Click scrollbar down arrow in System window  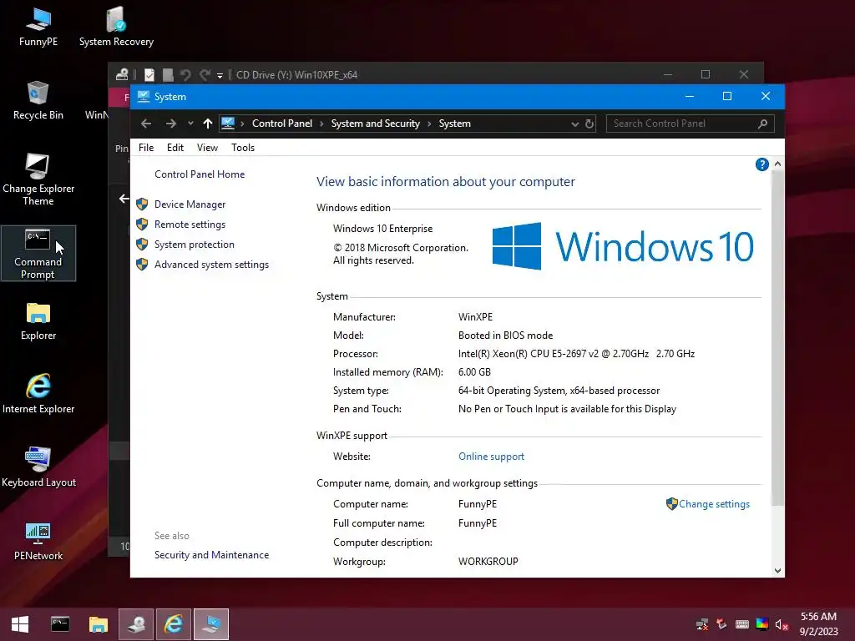pyautogui.click(x=778, y=571)
